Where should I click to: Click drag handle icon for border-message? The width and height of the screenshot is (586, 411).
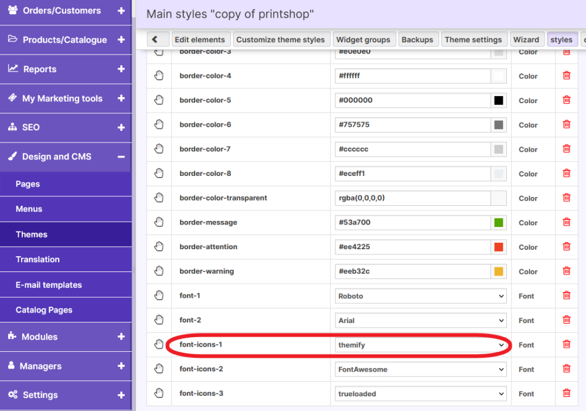click(x=159, y=222)
